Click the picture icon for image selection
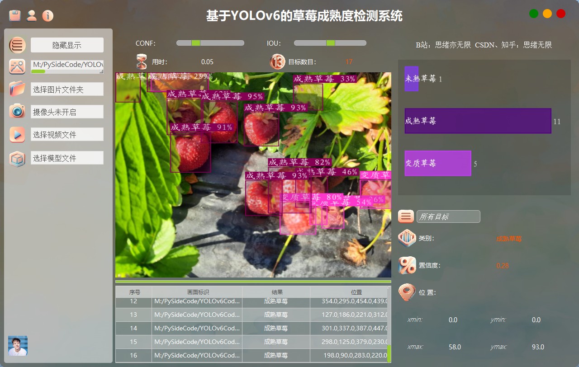 tap(17, 66)
